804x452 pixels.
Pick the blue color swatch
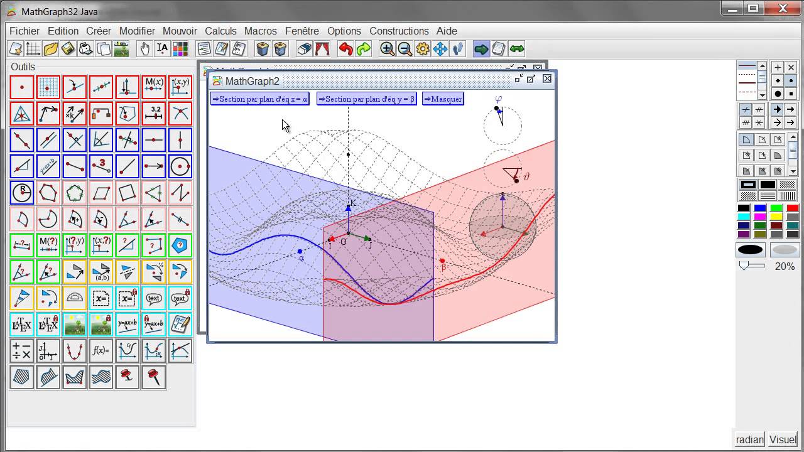760,208
